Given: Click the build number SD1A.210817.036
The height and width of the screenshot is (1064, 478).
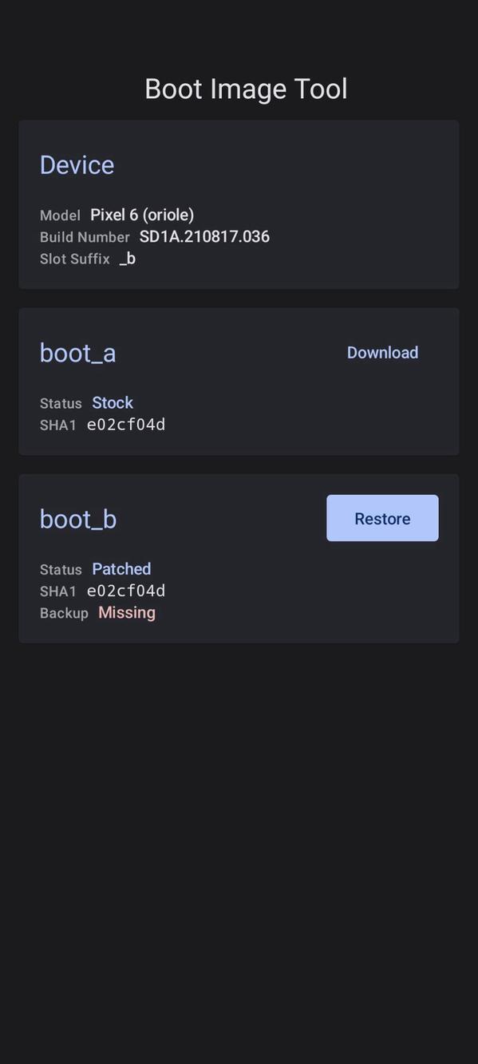Looking at the screenshot, I should click(204, 236).
